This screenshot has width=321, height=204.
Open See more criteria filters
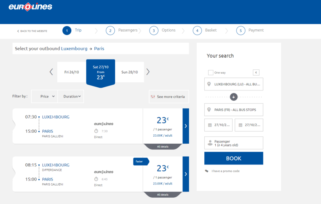167,97
